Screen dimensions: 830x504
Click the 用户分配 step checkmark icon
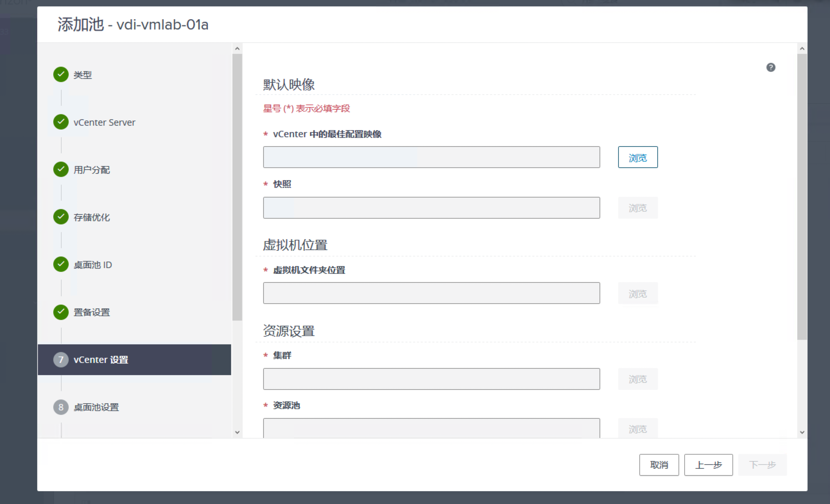(x=61, y=169)
